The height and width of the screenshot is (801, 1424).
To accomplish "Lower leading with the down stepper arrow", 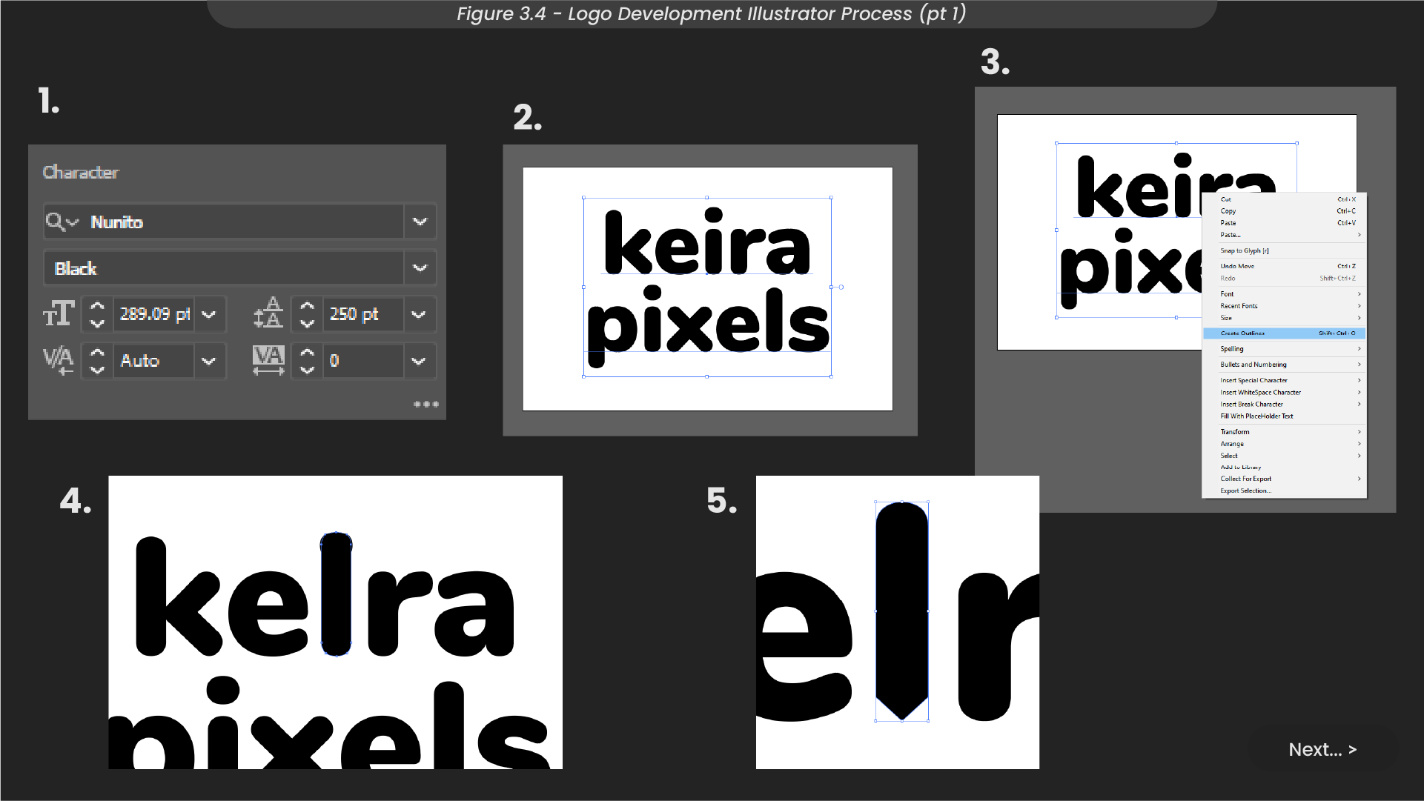I will pos(307,323).
